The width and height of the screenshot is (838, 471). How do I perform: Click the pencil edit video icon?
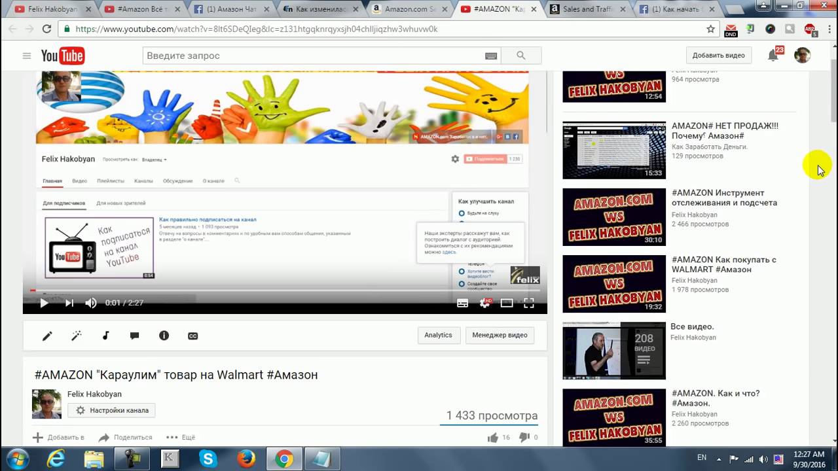point(47,336)
